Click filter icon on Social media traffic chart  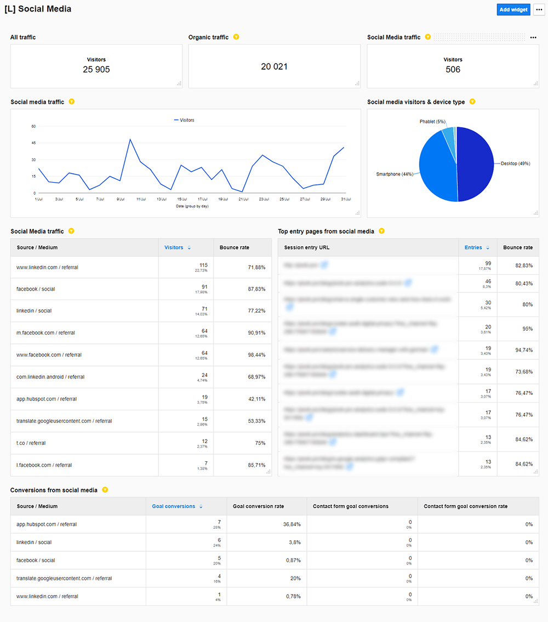coord(71,102)
